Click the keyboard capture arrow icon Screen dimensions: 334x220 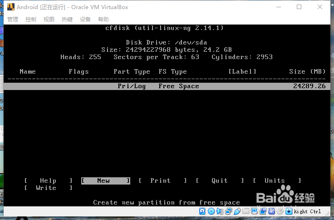tap(289, 211)
